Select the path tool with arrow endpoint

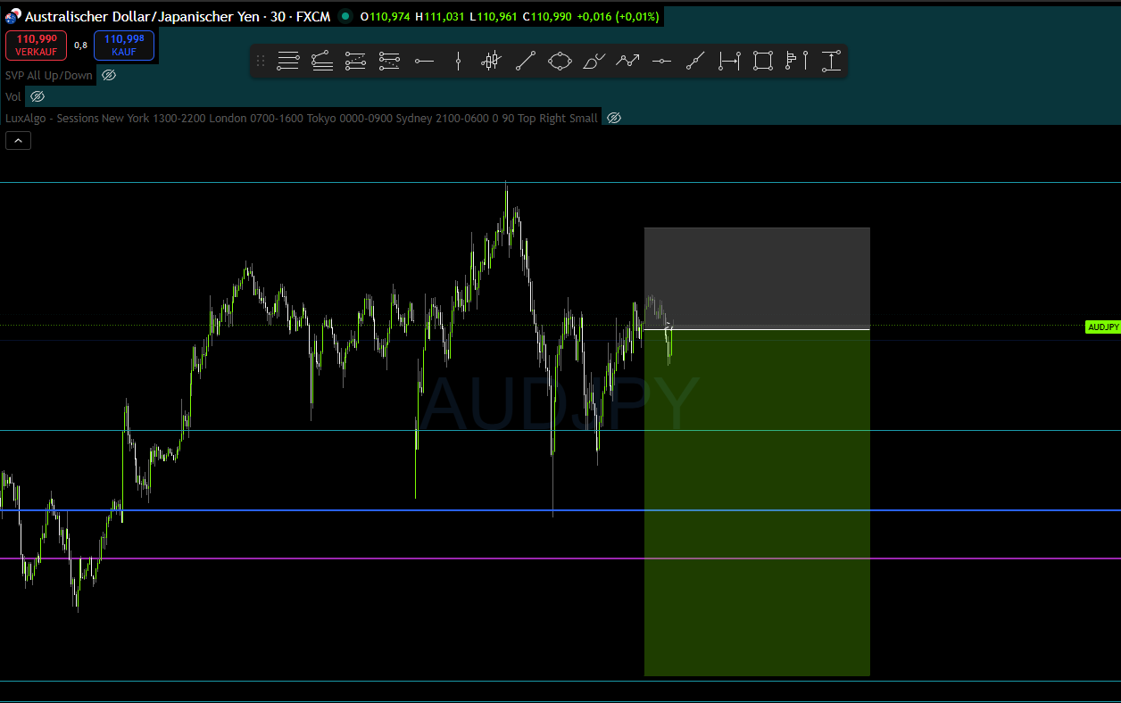pos(627,61)
